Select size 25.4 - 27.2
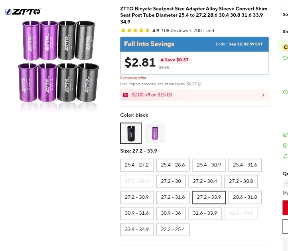 pos(136,165)
